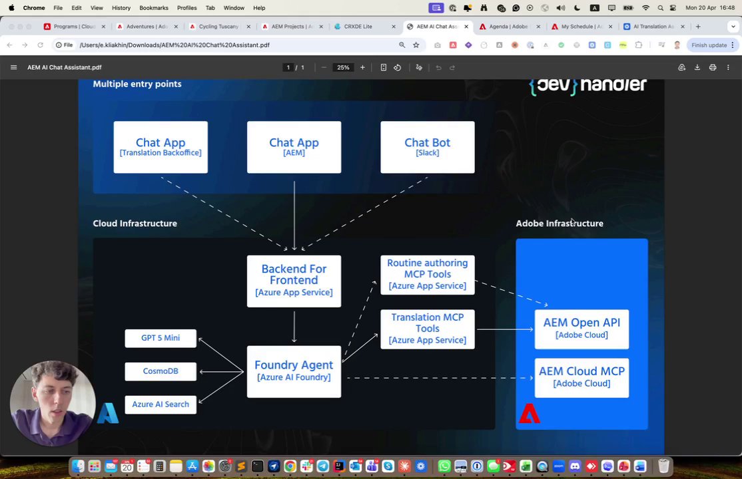Click the 25% zoom level field
Image resolution: width=742 pixels, height=479 pixels.
pyautogui.click(x=343, y=67)
